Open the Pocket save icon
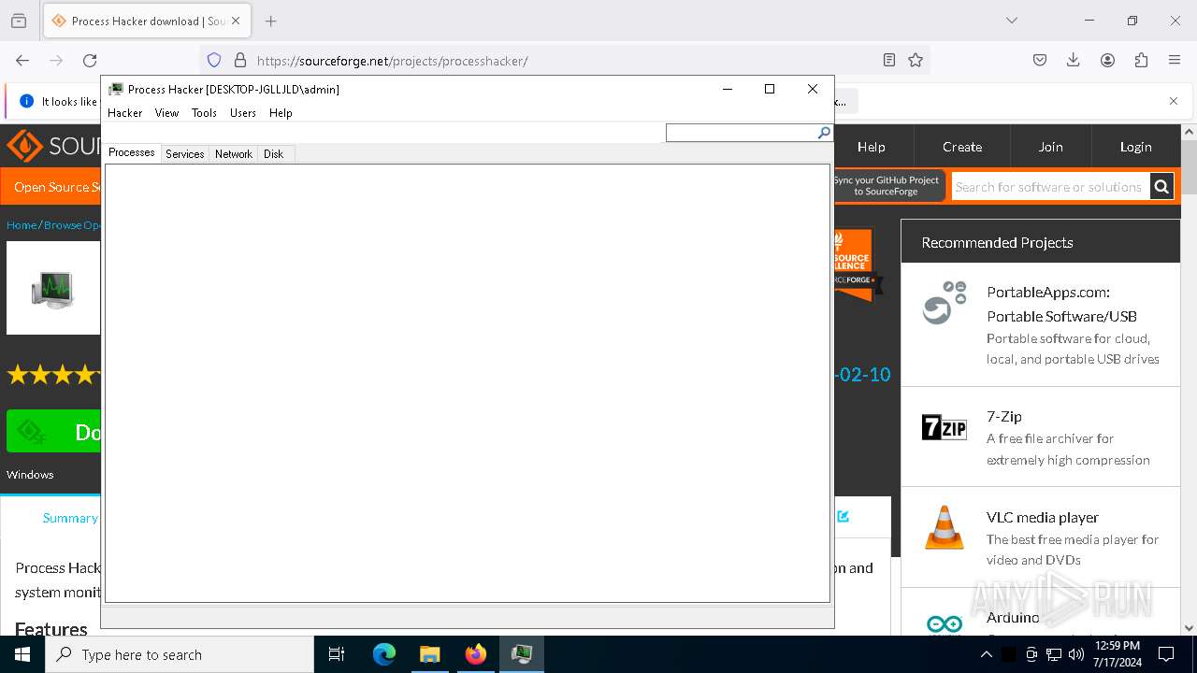 pyautogui.click(x=1040, y=60)
